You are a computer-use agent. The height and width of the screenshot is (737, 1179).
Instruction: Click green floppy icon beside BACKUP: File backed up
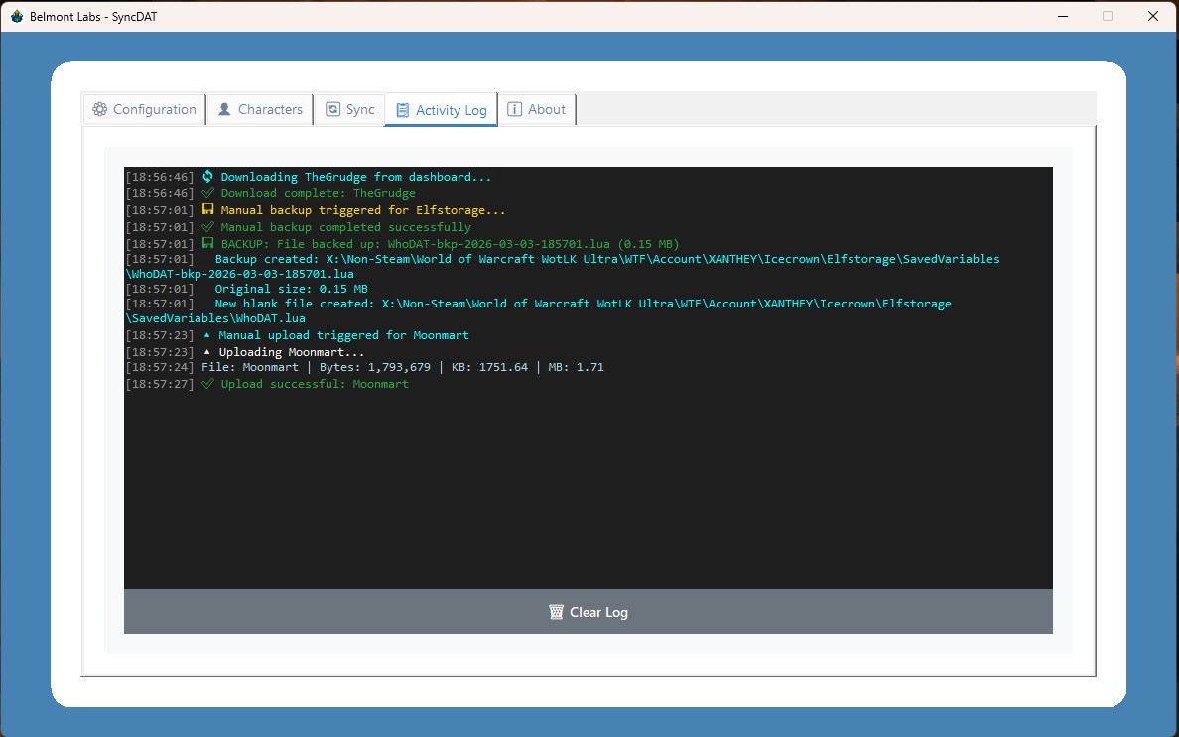point(207,244)
